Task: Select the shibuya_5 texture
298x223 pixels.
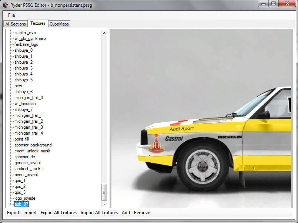Action: (x=23, y=80)
